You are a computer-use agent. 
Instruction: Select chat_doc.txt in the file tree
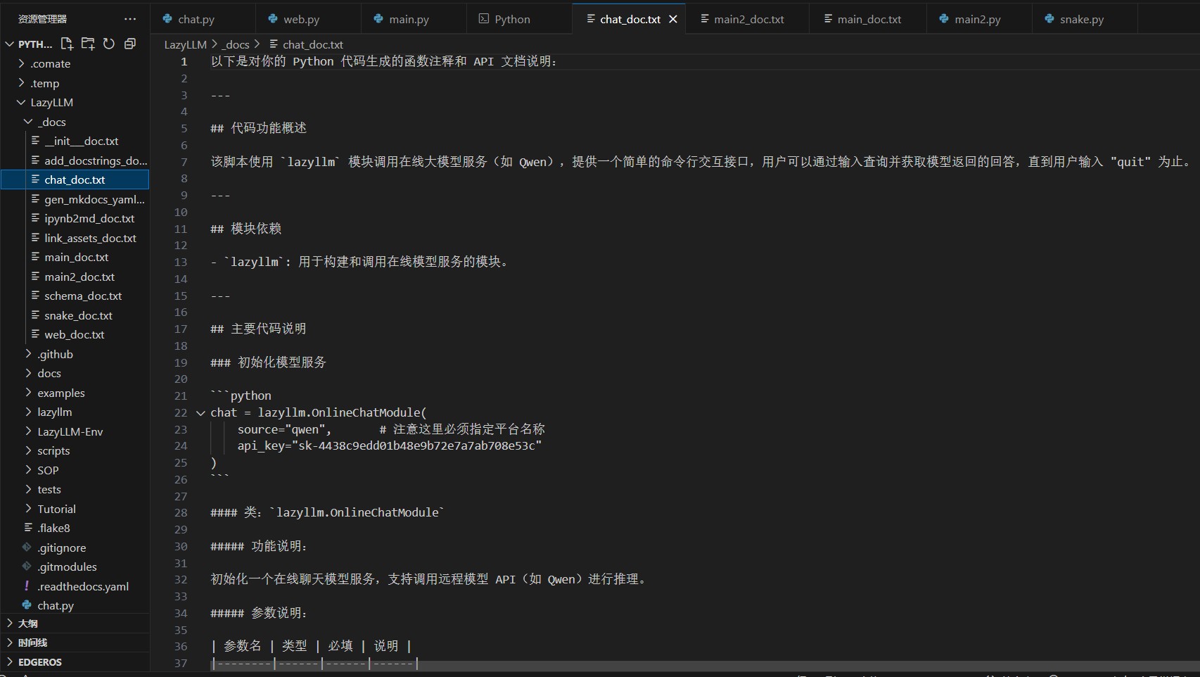pos(75,179)
